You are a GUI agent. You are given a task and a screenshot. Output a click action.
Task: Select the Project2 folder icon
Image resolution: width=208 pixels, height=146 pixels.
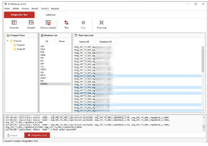(14, 49)
